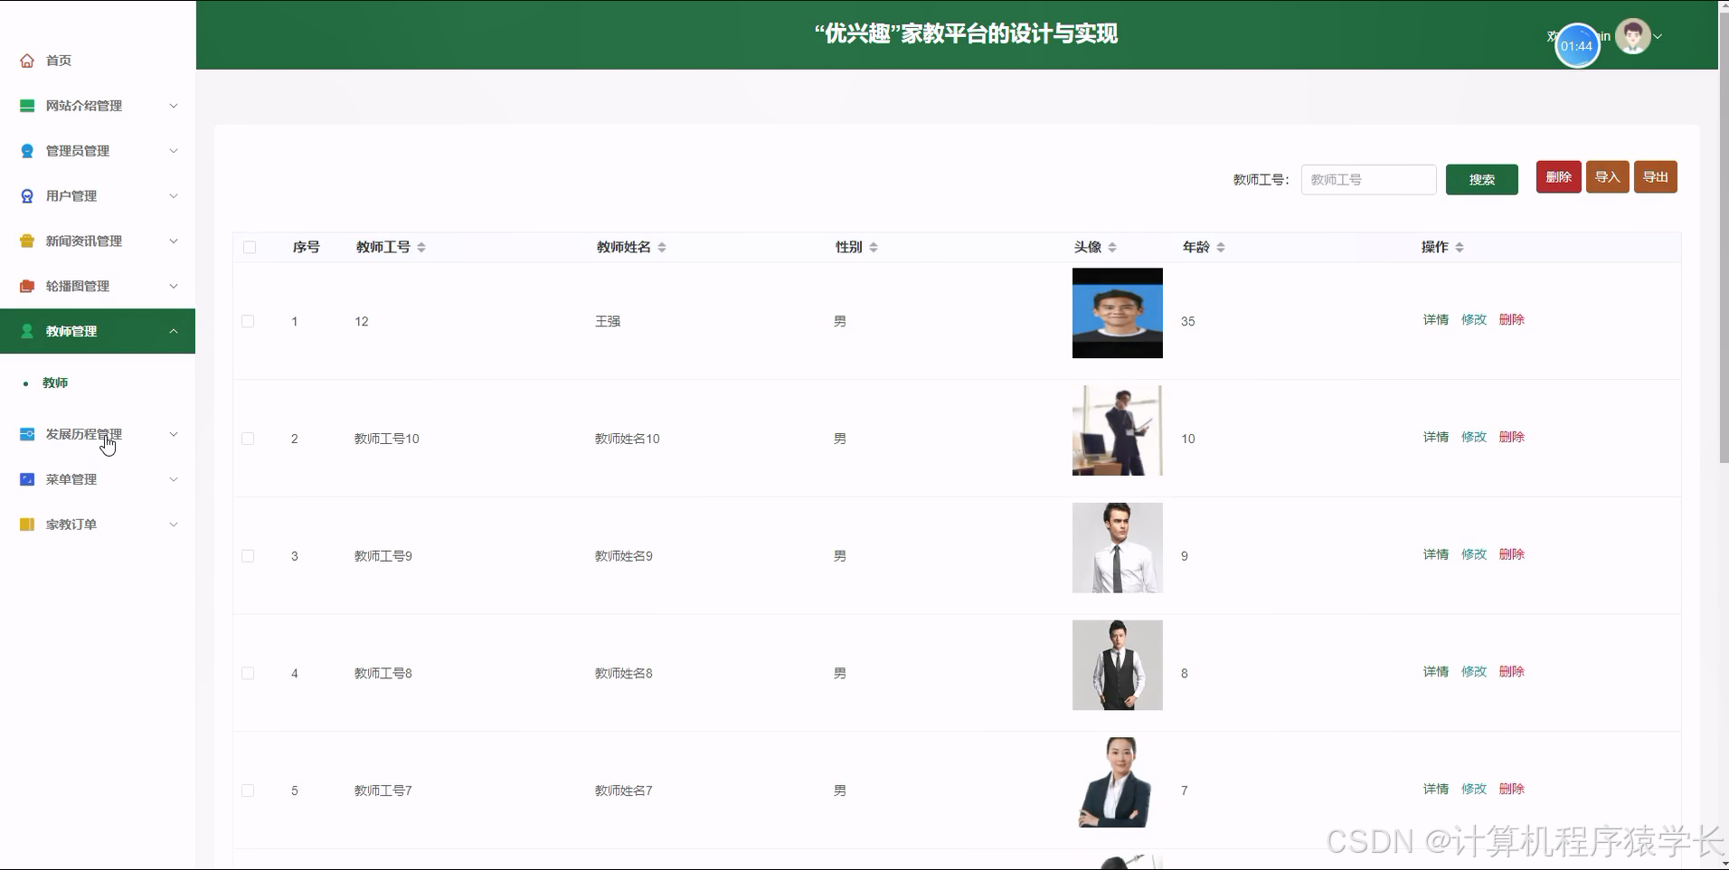
Task: Select the 教师管理 teacher icon
Action: [26, 331]
